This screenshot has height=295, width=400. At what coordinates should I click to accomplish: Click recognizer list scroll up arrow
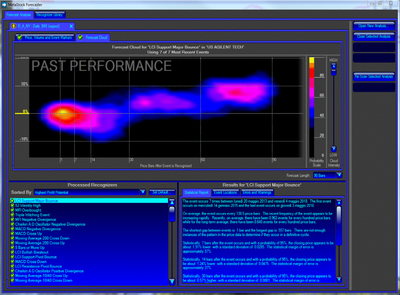click(x=172, y=203)
